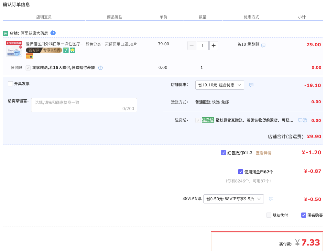Open the shop name 阿里健康大药房
The height and width of the screenshot is (251, 327).
pyautogui.click(x=34, y=33)
